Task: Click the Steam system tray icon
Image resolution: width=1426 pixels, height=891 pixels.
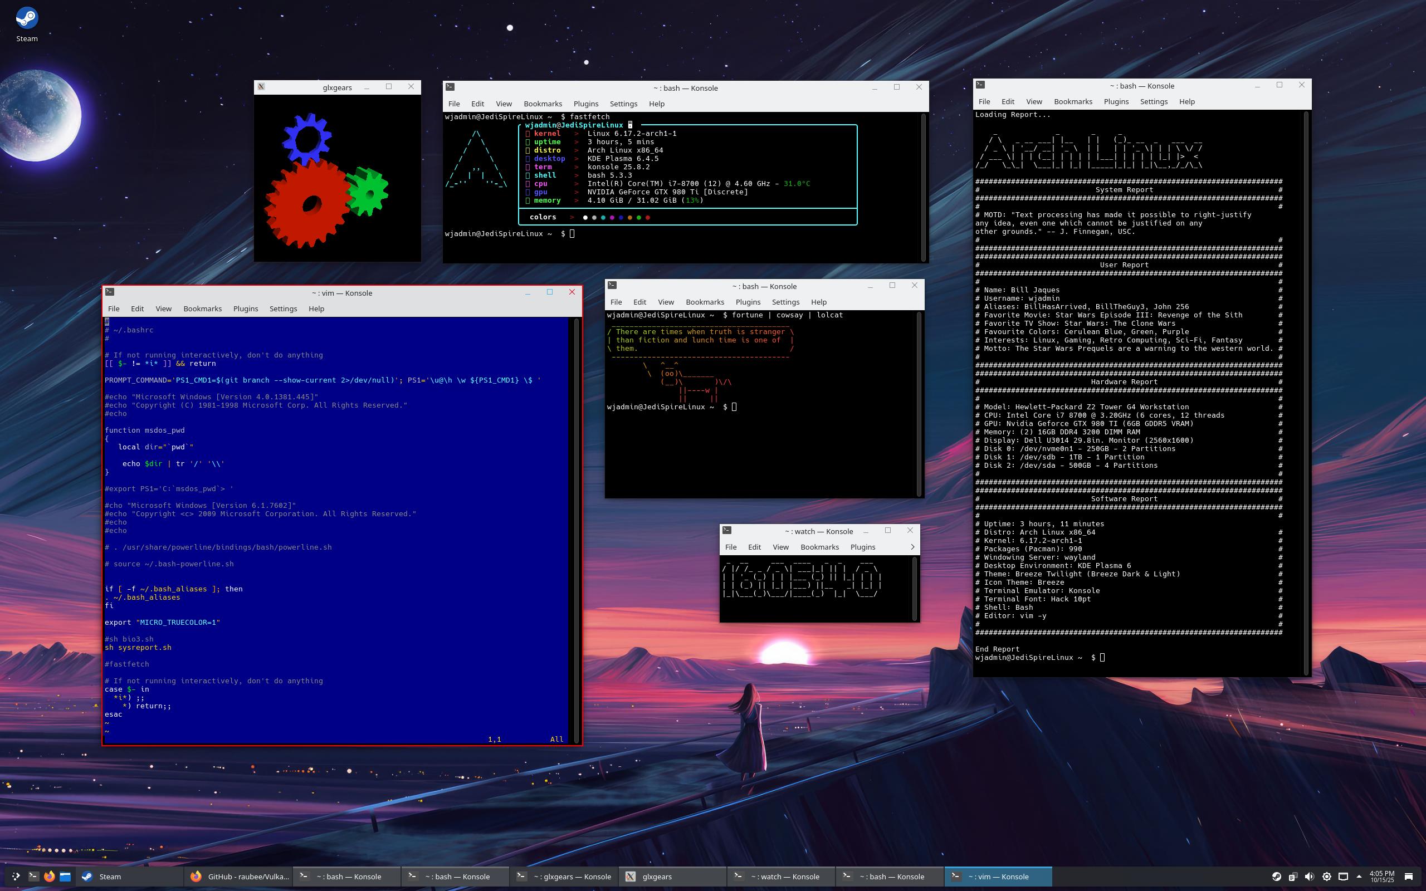Action: 1276,877
